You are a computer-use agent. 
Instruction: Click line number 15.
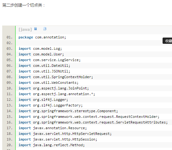9,117
